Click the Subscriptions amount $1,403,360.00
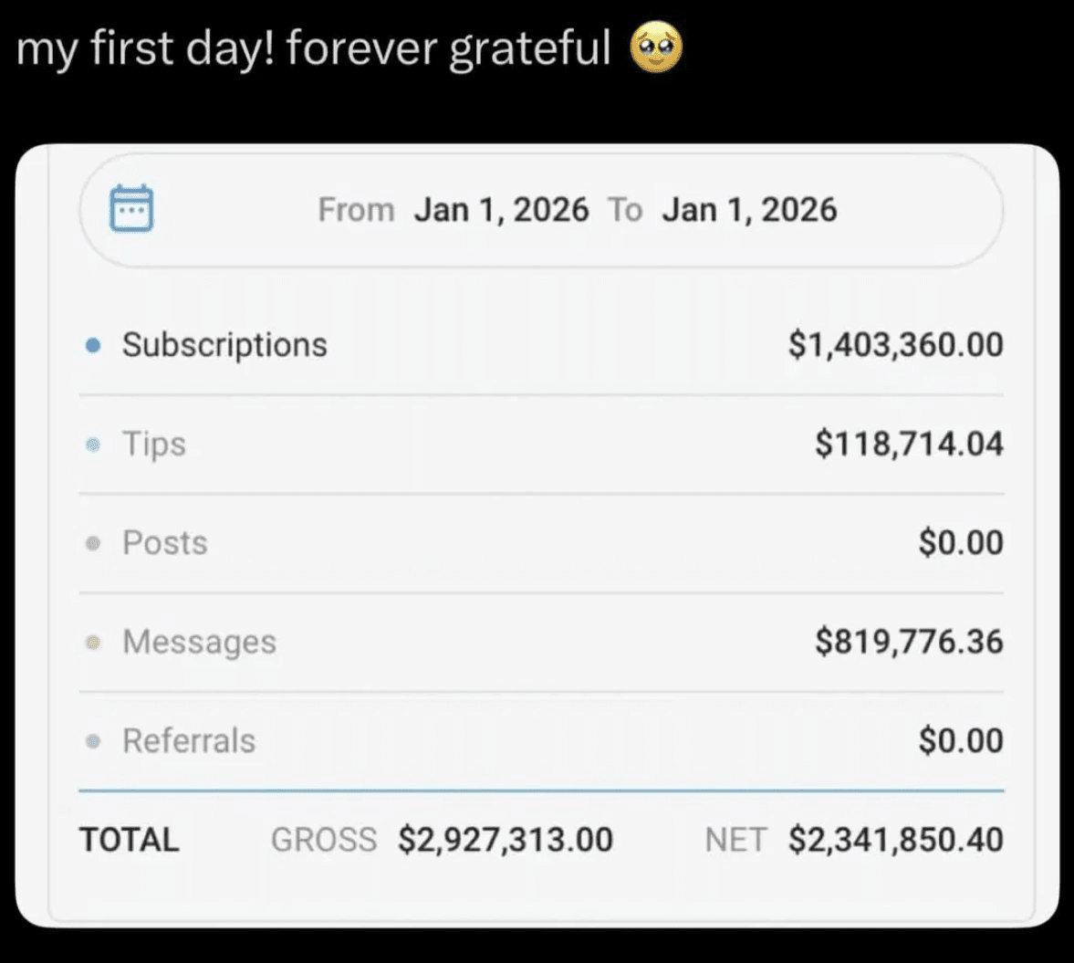This screenshot has height=963, width=1074. click(x=895, y=345)
